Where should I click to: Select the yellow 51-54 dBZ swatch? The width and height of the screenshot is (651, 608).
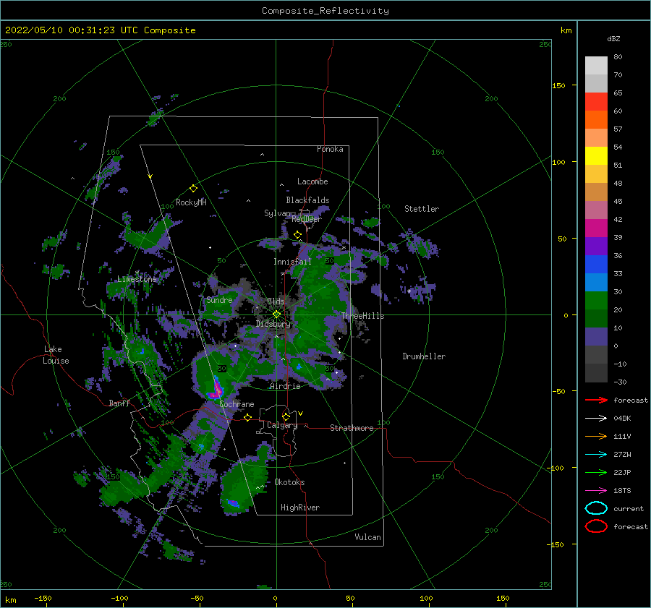[596, 155]
